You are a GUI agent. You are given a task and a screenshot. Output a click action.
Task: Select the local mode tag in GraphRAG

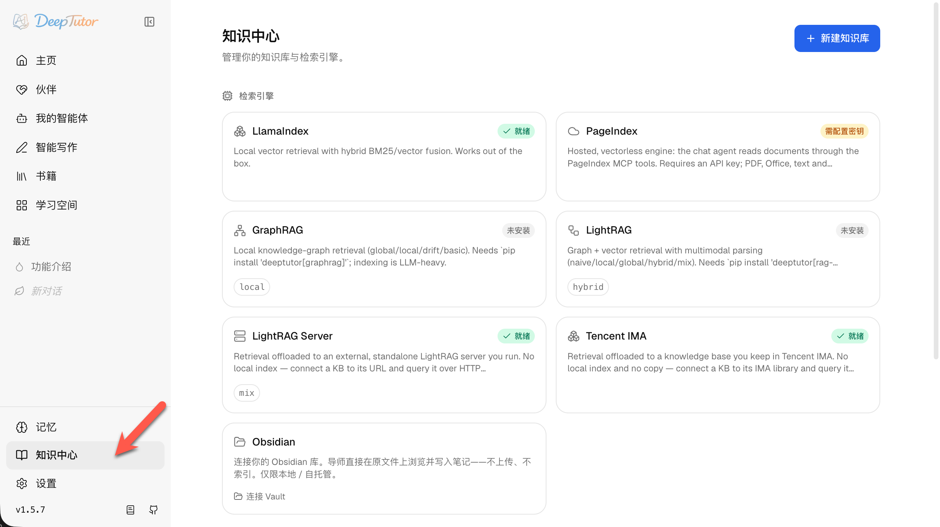point(252,287)
